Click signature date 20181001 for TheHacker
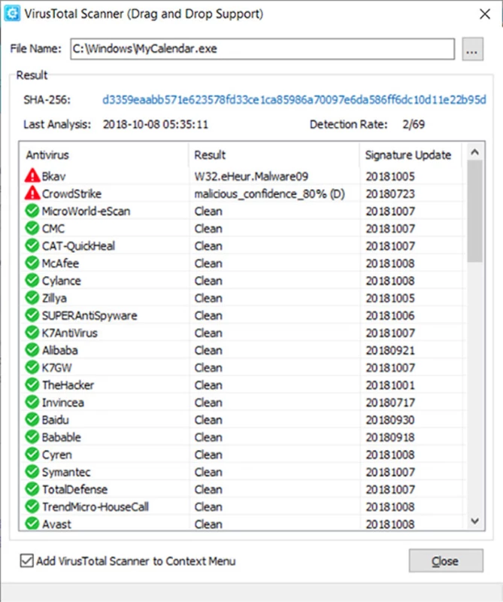This screenshot has width=503, height=602. 390,385
